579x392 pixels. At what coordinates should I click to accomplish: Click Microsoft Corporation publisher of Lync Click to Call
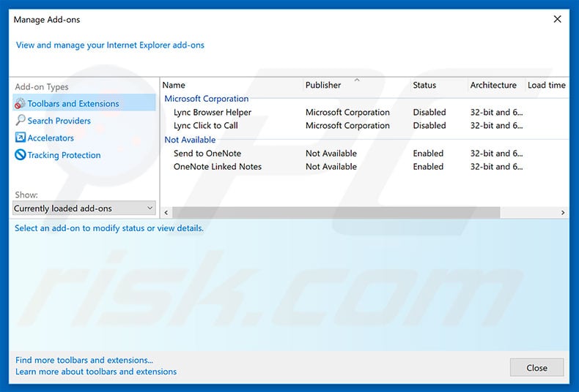(347, 125)
